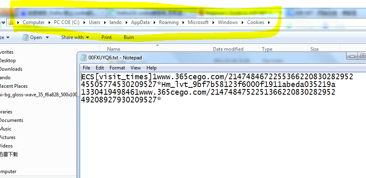Select Downloads in the navigation pane
Viewport: 366px width, 178px height.
click(x=11, y=69)
